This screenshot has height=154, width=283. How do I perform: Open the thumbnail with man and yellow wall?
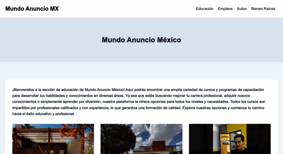pyautogui.click(x=230, y=139)
